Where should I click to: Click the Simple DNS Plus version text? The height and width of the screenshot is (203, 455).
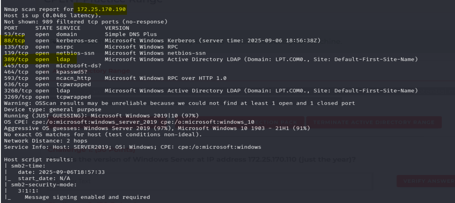click(131, 34)
